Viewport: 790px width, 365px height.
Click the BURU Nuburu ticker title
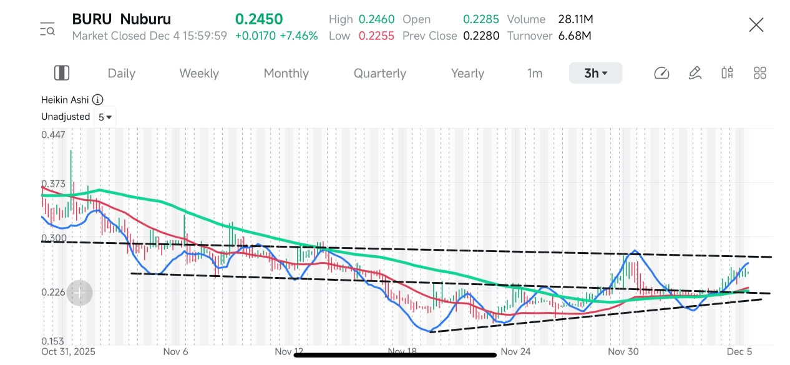click(122, 19)
